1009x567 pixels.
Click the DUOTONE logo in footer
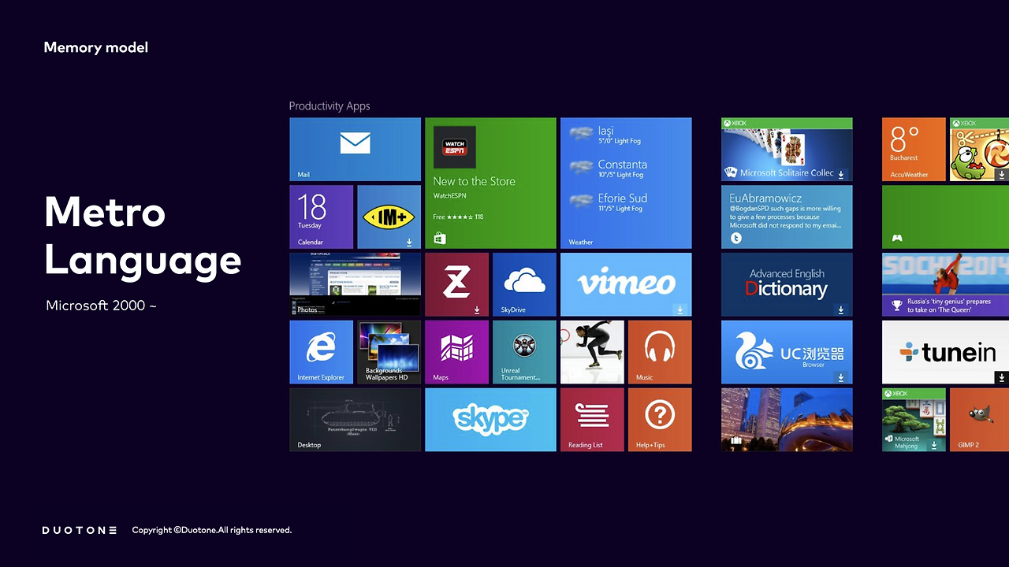80,530
